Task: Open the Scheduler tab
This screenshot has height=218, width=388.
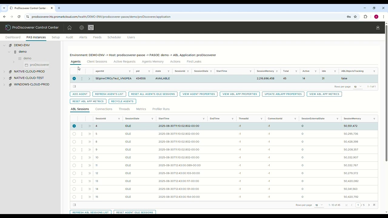Action: click(x=114, y=37)
